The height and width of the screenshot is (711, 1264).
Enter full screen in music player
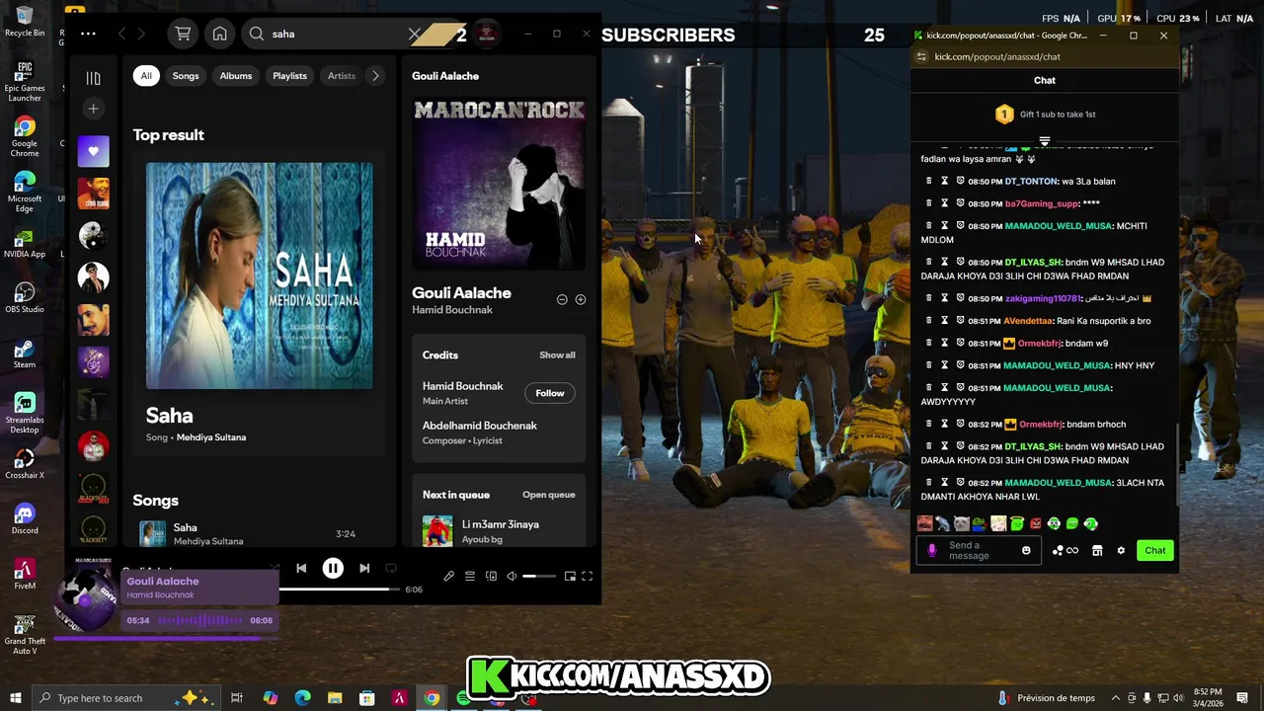(587, 576)
